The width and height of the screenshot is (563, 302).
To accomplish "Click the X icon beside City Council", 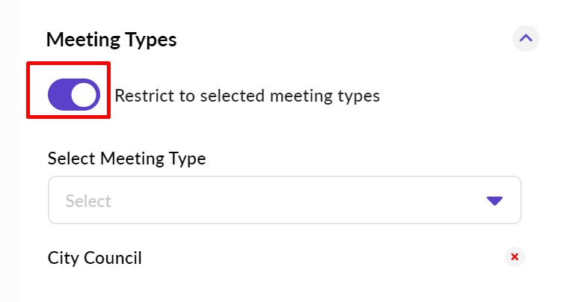I will [x=514, y=258].
